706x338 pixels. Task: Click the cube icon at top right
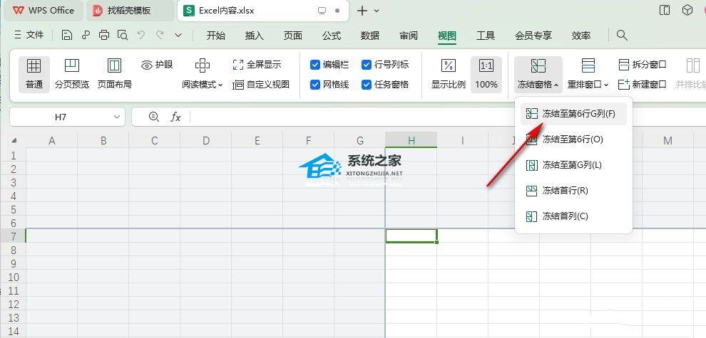687,11
